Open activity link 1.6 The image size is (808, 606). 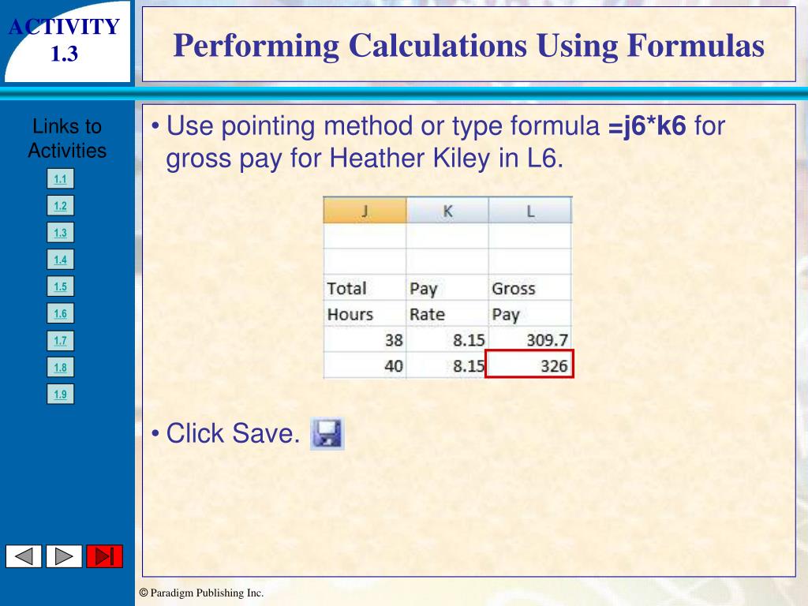60,313
